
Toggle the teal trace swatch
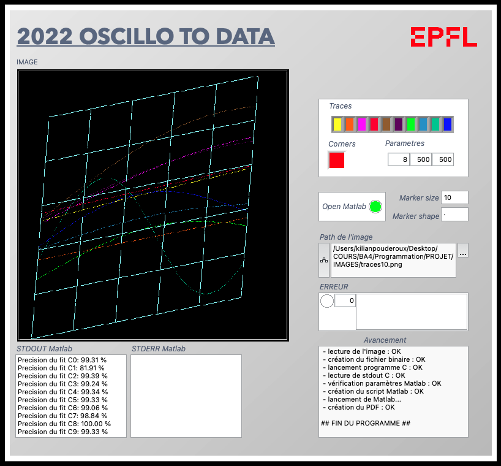[434, 124]
